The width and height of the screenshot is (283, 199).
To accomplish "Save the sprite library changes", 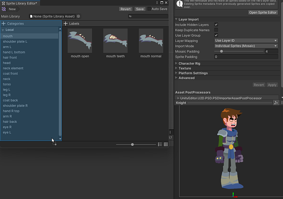I will coord(140,9).
